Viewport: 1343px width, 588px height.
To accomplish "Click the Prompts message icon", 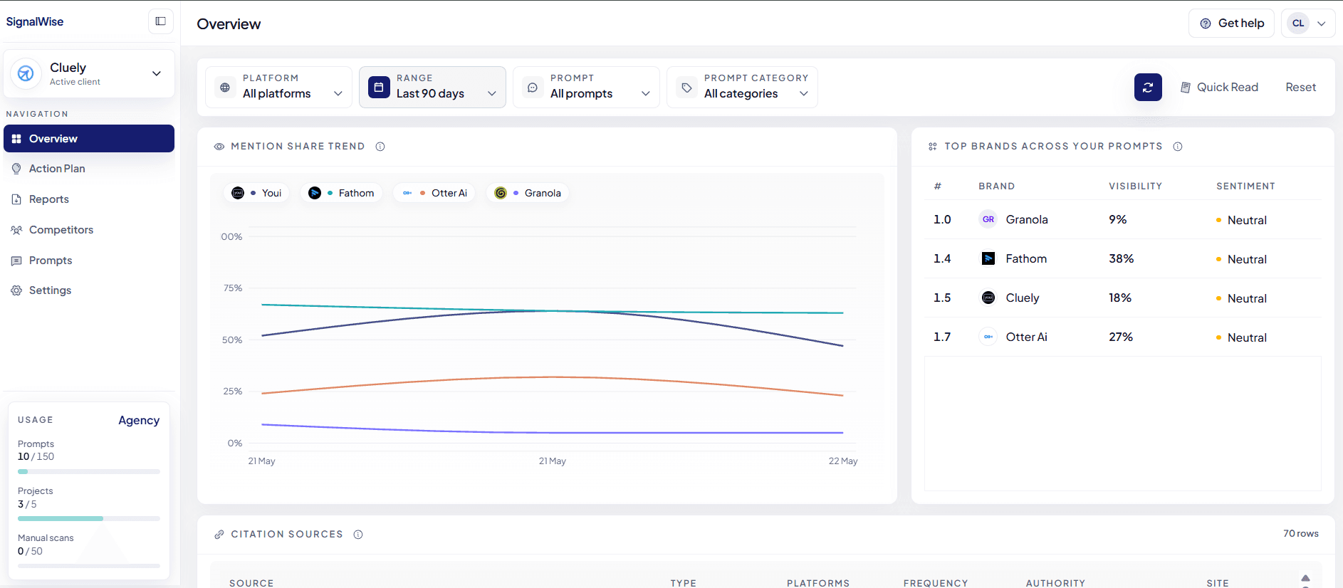I will click(16, 261).
